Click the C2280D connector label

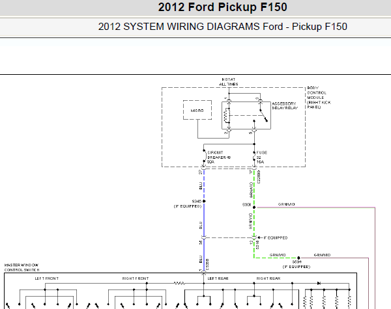(259, 177)
